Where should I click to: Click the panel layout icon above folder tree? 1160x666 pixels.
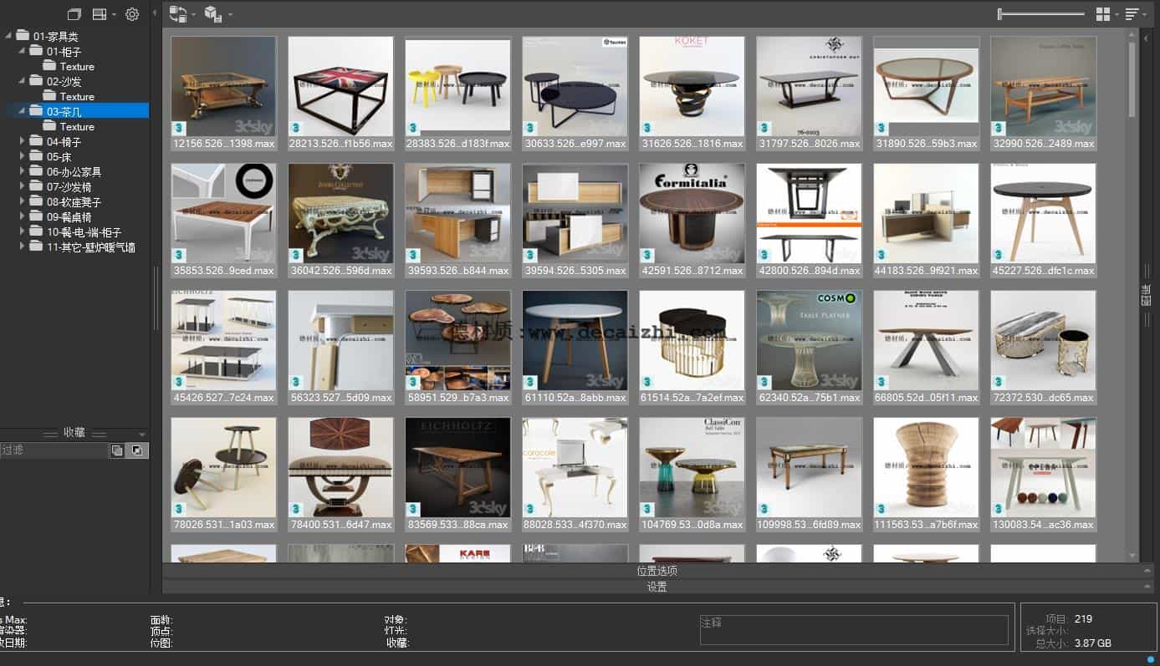[100, 14]
